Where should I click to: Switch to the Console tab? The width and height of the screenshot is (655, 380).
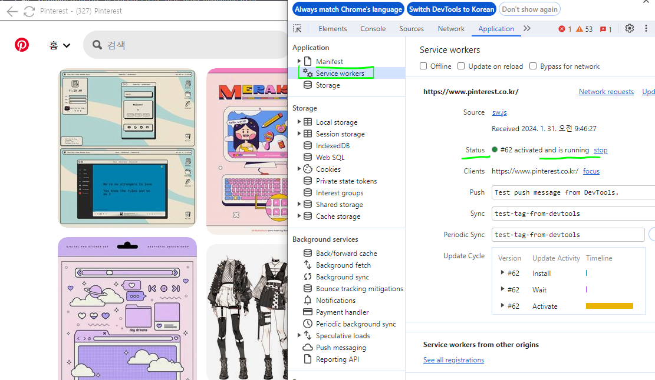(373, 29)
